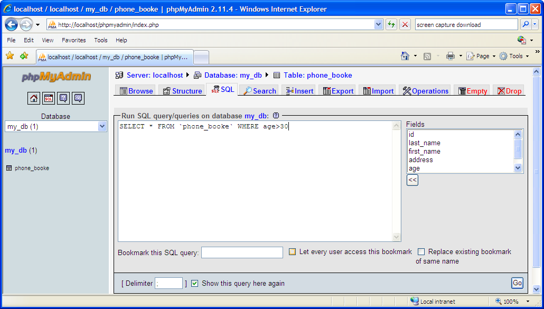Click the Delimiter input field
The image size is (544, 309).
[x=168, y=283]
